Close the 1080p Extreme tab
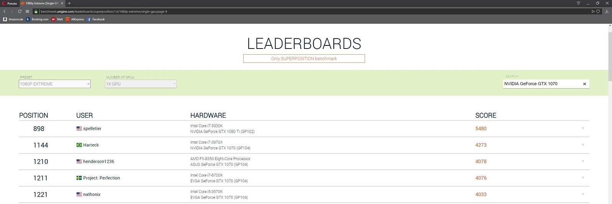The width and height of the screenshot is (612, 204). (62, 3)
